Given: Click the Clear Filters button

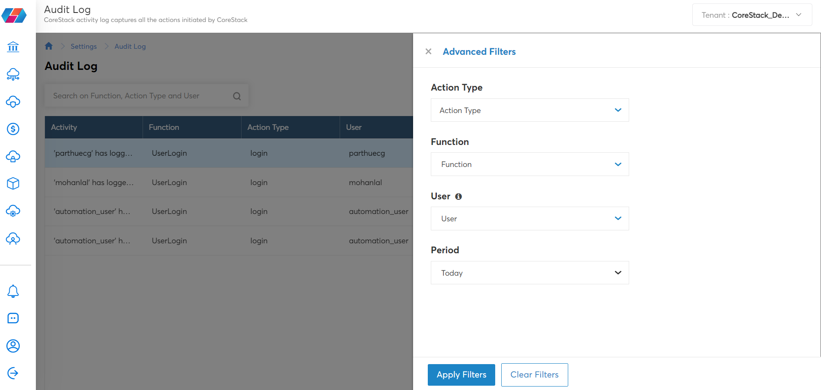Looking at the screenshot, I should pyautogui.click(x=535, y=375).
